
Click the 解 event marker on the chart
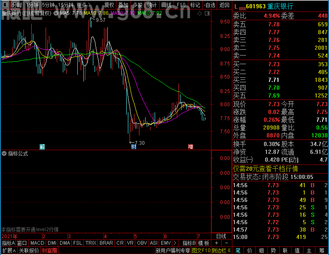(x=42, y=147)
